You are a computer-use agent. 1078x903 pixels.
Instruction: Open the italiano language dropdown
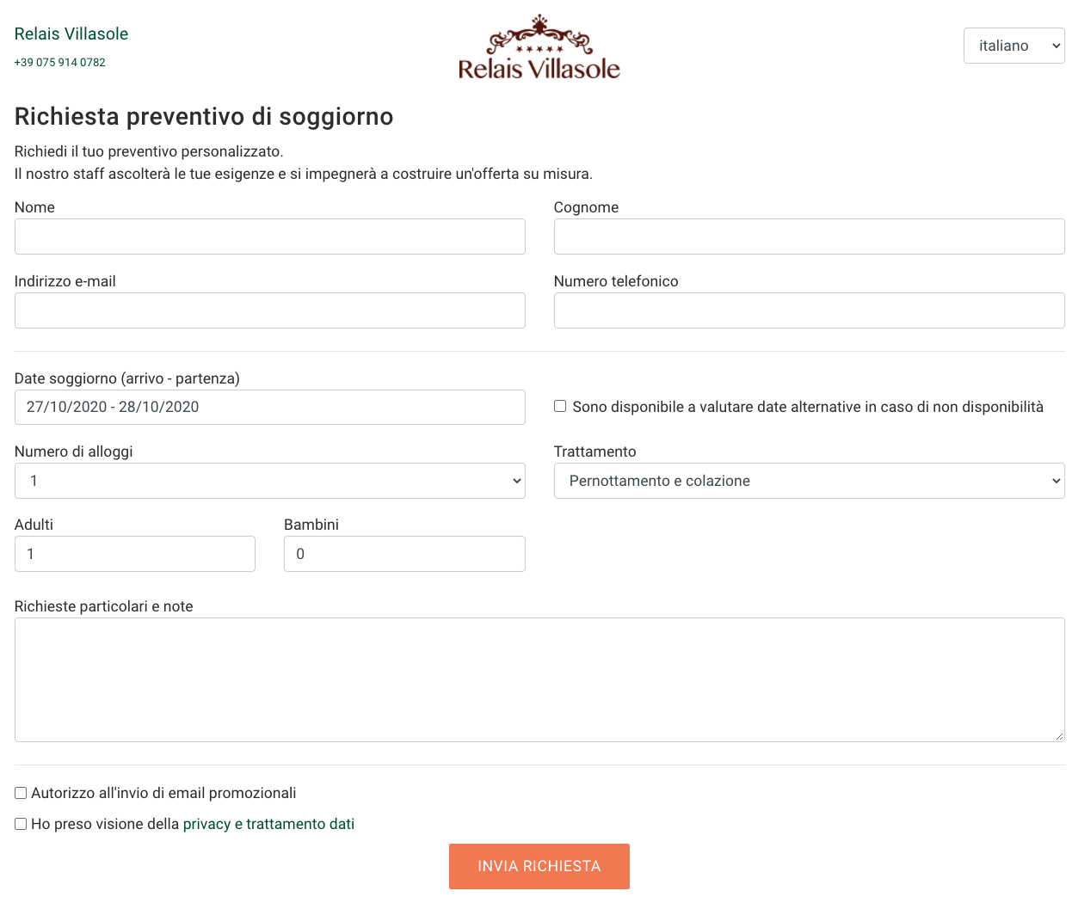(1013, 46)
